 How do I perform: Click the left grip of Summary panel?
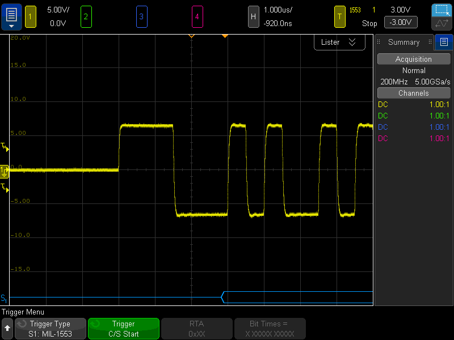coord(379,42)
